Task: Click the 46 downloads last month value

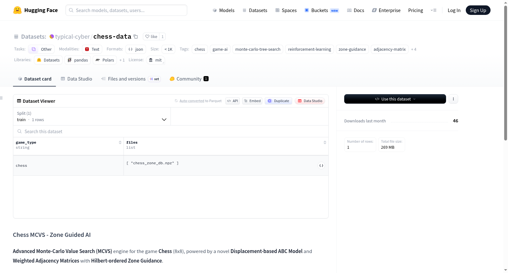Action: (456, 121)
